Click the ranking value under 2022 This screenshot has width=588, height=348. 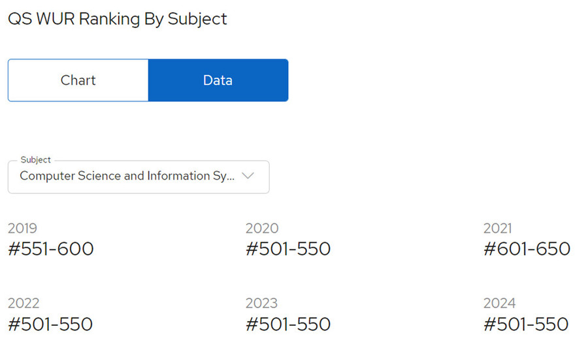point(50,324)
